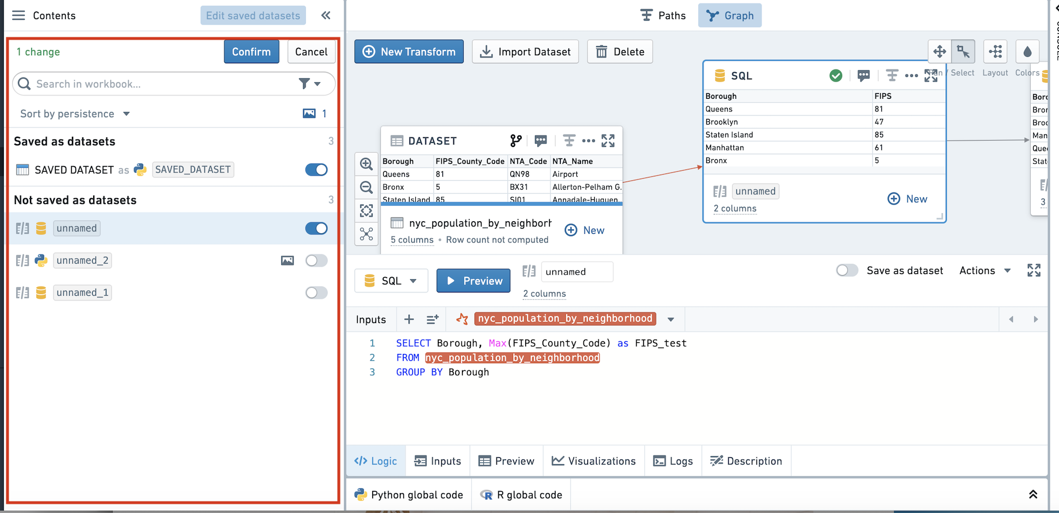
Task: Open the Sort by persistence dropdown
Action: click(75, 114)
